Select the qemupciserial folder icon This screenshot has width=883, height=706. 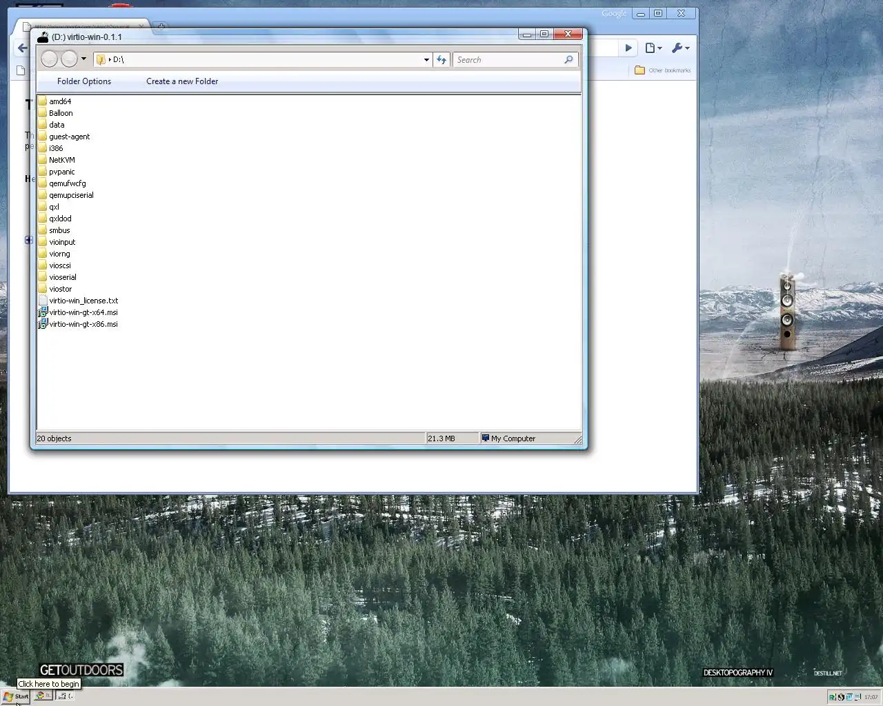tap(43, 195)
